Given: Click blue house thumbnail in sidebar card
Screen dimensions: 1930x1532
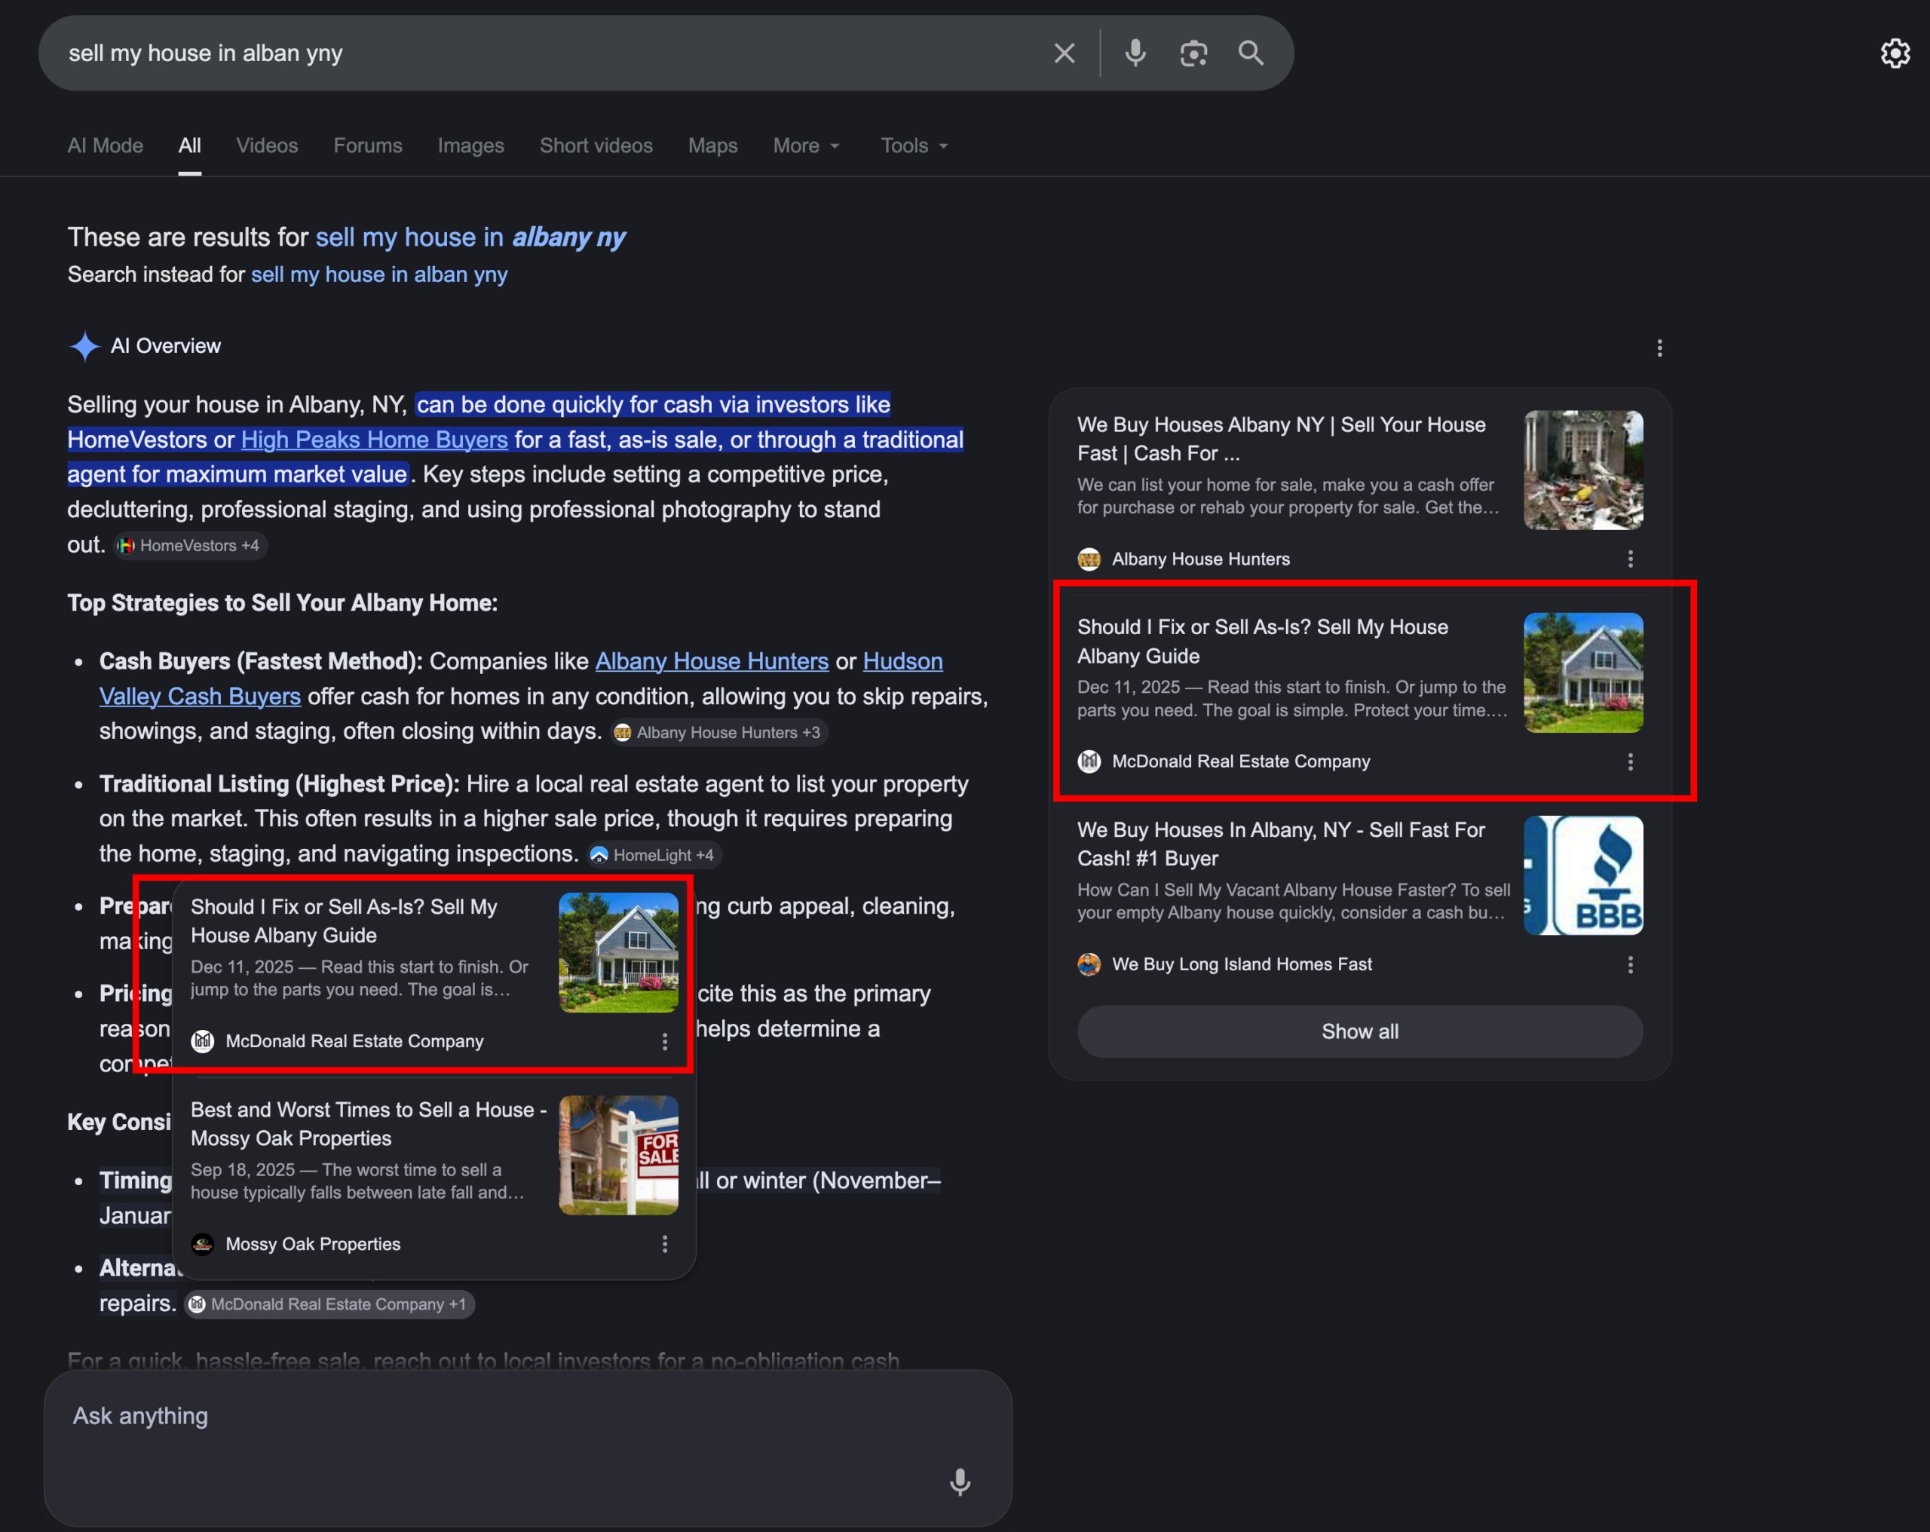Looking at the screenshot, I should (x=1582, y=673).
